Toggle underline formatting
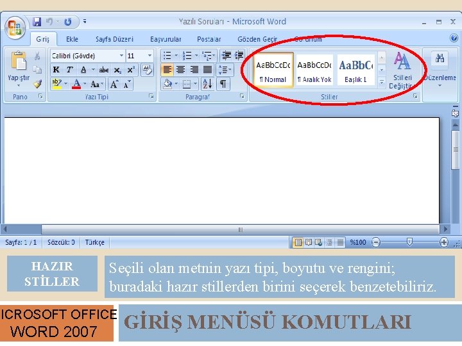Image resolution: width=462 pixels, height=346 pixels. 83,70
